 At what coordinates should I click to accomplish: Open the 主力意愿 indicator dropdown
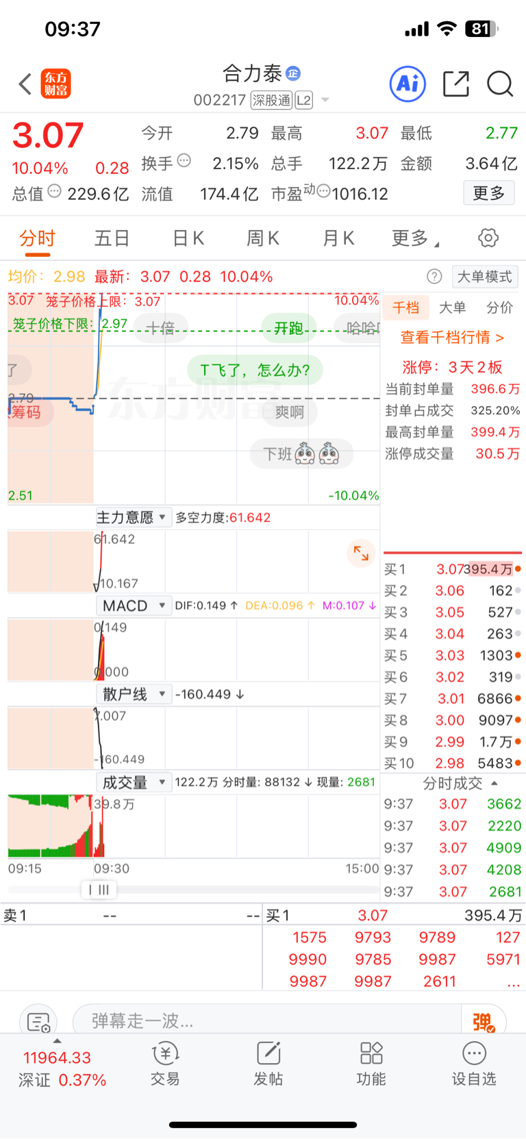click(132, 517)
